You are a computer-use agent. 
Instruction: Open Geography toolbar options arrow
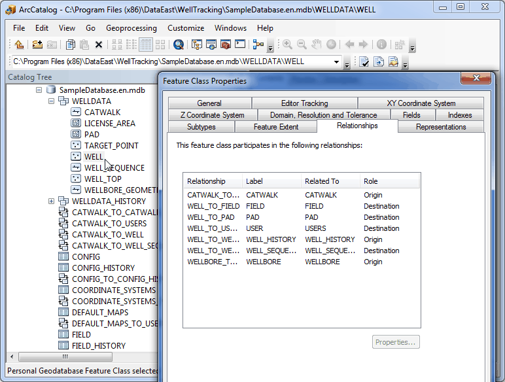412,46
